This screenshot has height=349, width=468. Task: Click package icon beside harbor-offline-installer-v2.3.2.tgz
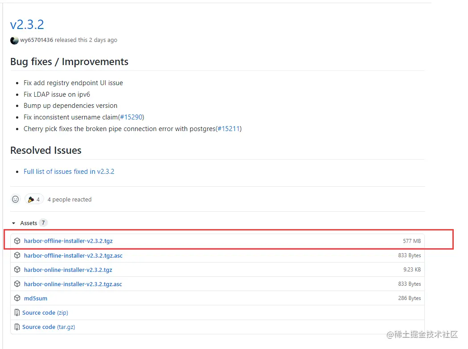[17, 241]
